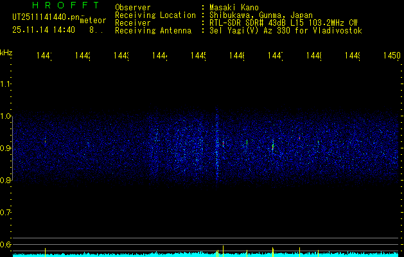Click the green echo trace near 1446
Image resolution: width=404 pixels, height=257 pixels.
(247, 142)
